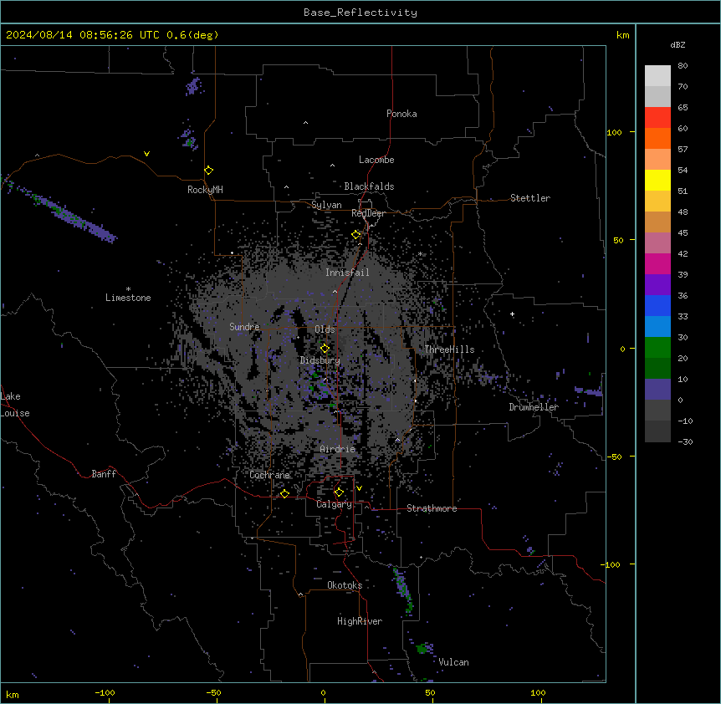The height and width of the screenshot is (704, 721).
Task: Click the Olds map label
Action: [325, 329]
